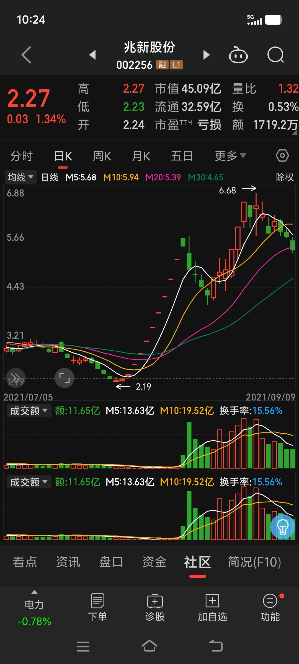Tap the 2.19 low price marker
The width and height of the screenshot is (299, 664).
coord(143,386)
